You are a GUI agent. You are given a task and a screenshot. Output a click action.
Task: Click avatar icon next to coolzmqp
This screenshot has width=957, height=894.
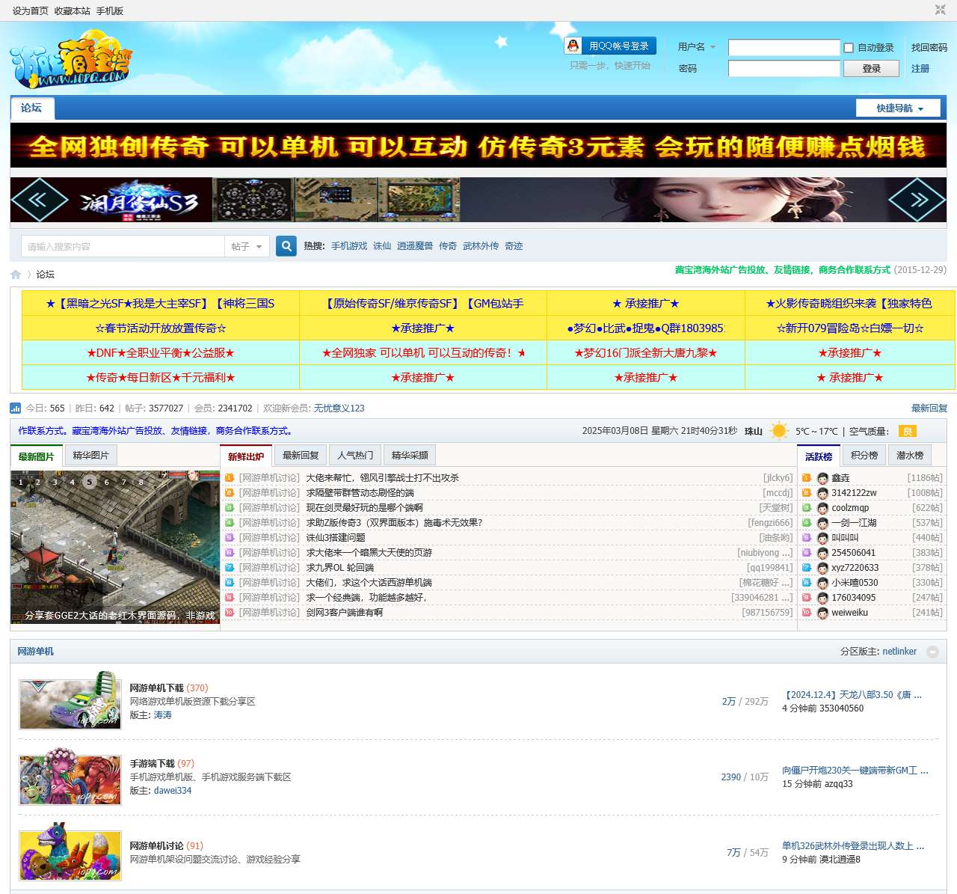pyautogui.click(x=822, y=508)
